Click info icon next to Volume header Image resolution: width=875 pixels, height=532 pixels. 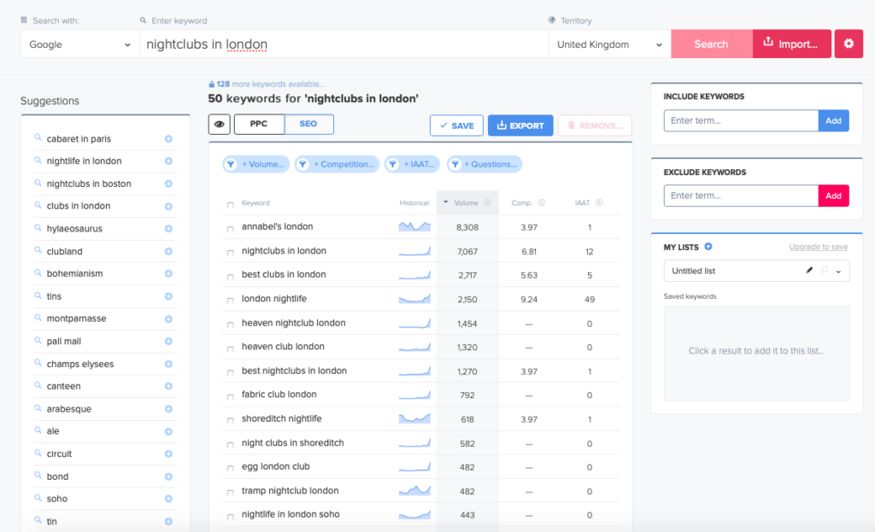[488, 202]
